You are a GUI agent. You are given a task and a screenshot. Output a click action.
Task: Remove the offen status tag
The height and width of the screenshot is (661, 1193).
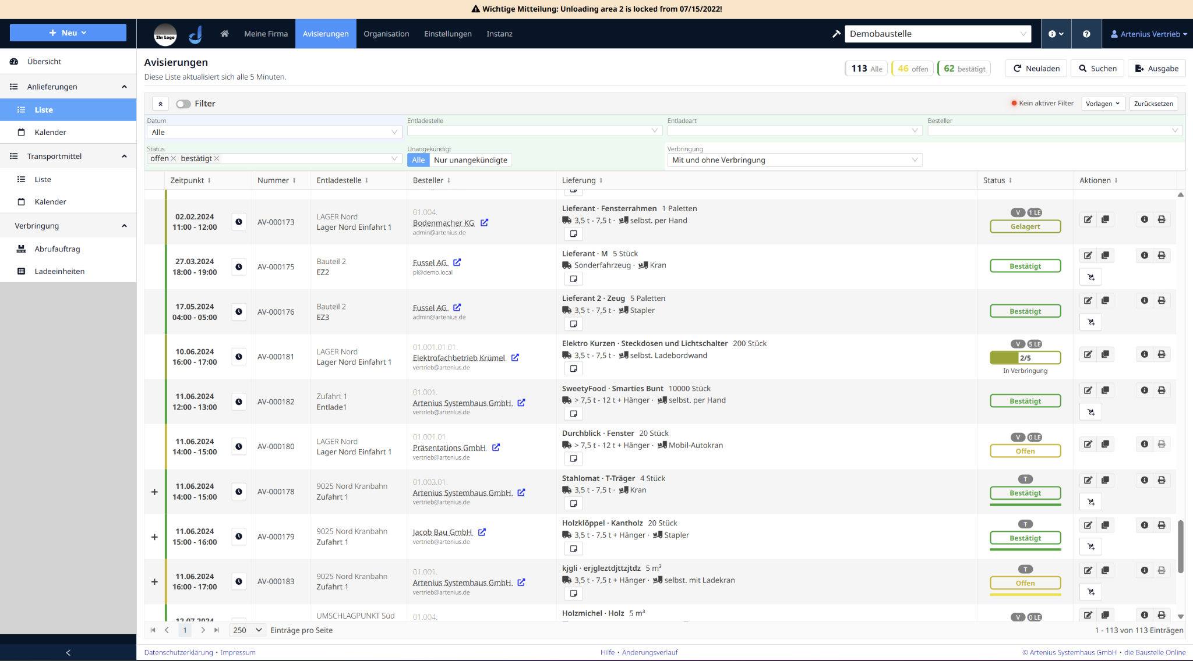[174, 158]
